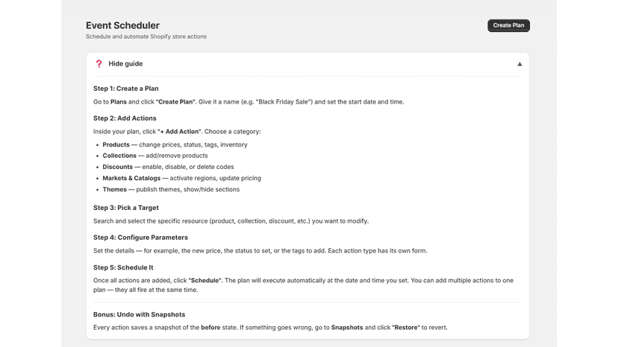Click the Bonus: Undo with Snapshots heading
The height and width of the screenshot is (347, 618).
pos(139,315)
